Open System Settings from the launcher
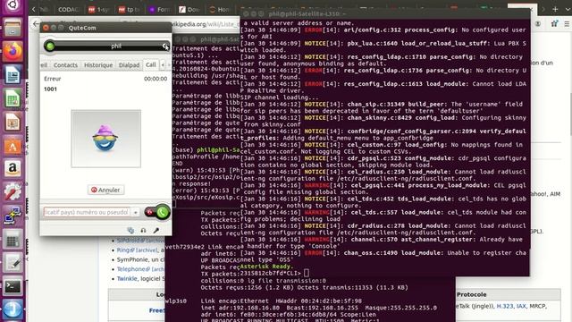This screenshot has height=322, width=572. [x=13, y=192]
